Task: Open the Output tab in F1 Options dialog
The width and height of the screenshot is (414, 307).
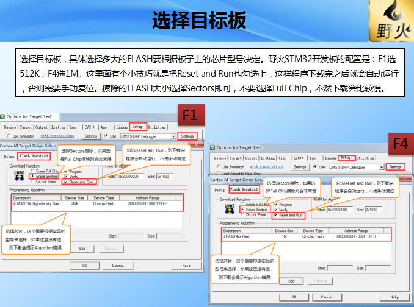Action: [x=42, y=127]
